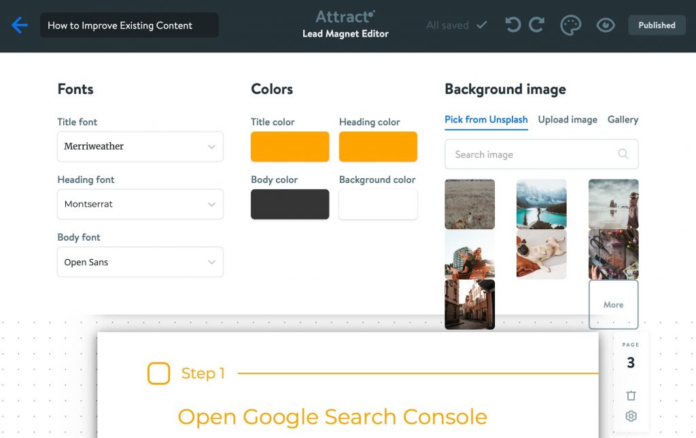Open the Title font Merriweather dropdown
The width and height of the screenshot is (696, 438).
pos(140,146)
